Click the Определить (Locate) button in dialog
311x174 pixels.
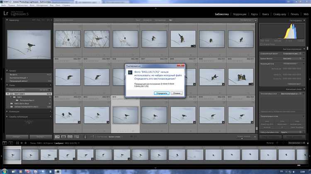[162, 93]
